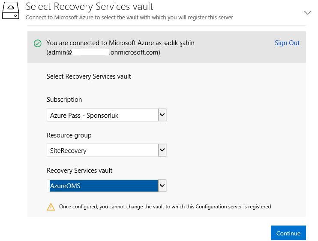Open the Recovery Services vault dropdown arrow
Viewport: 318px width, 241px height.
pyautogui.click(x=162, y=186)
